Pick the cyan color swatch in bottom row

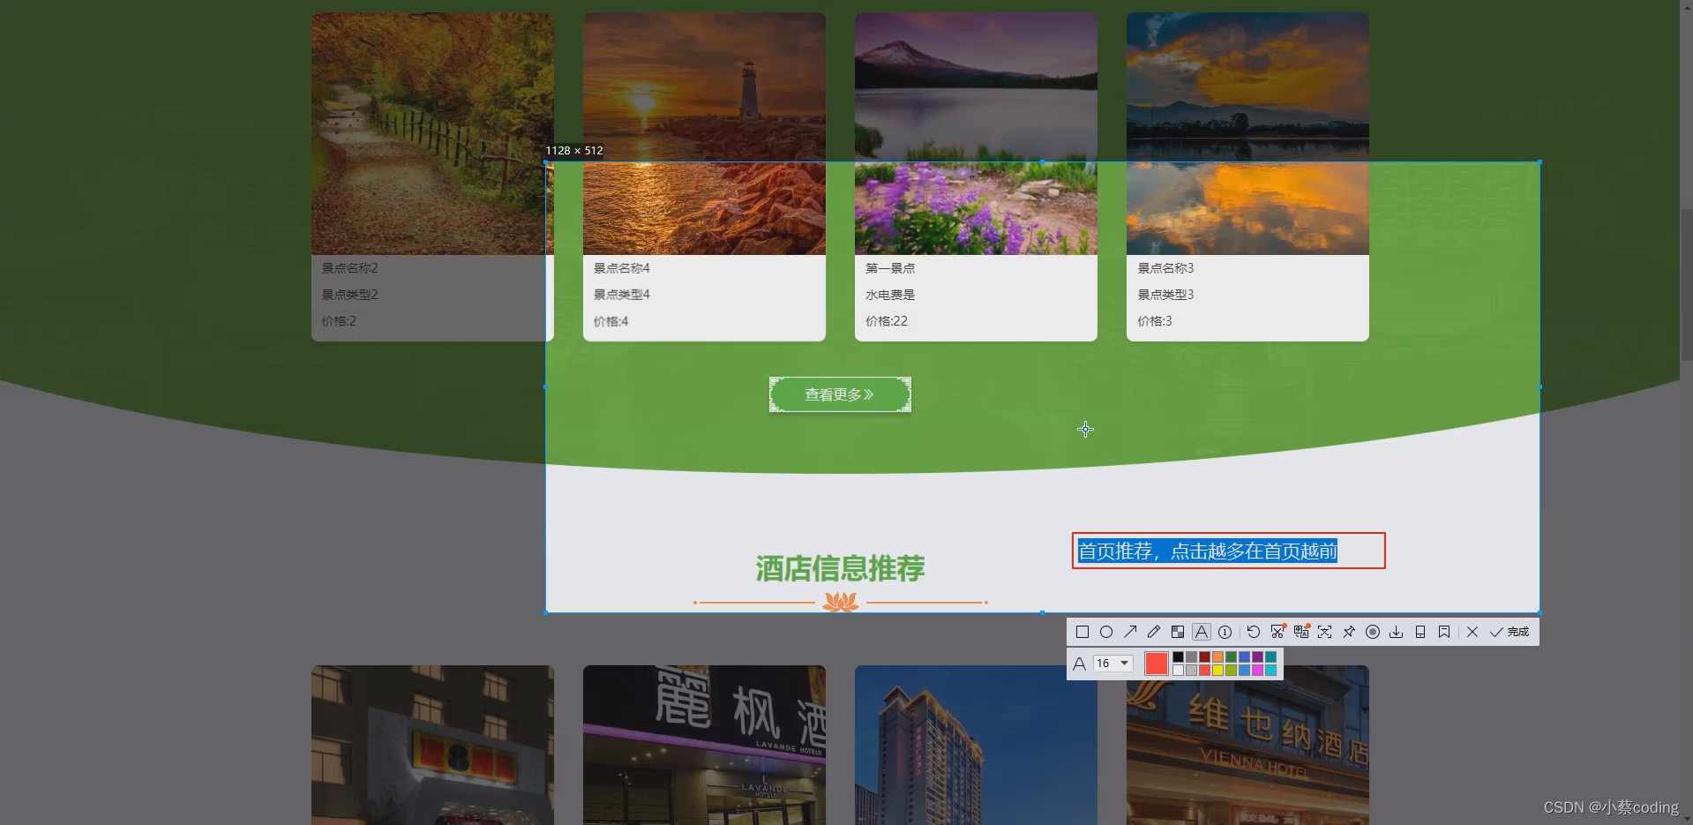[1270, 671]
